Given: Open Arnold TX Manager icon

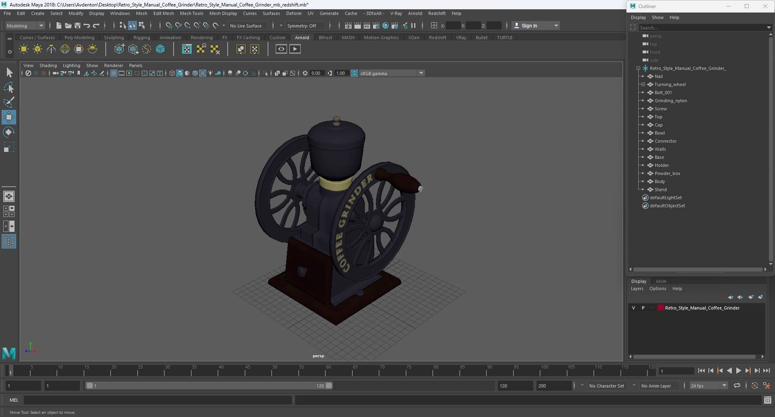Looking at the screenshot, I should [187, 49].
